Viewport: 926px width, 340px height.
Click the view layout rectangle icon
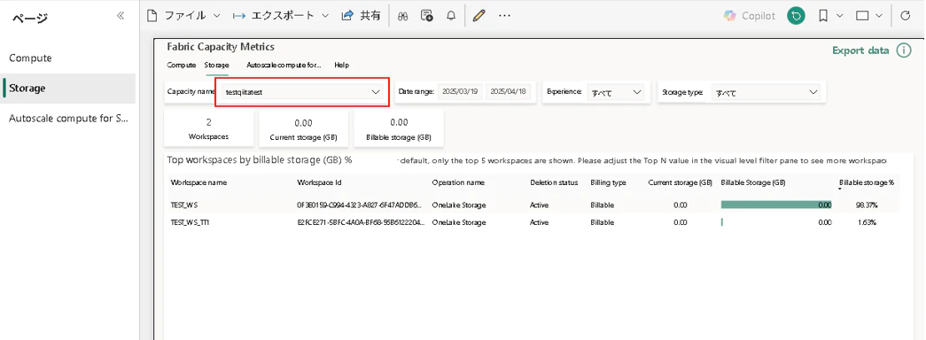coord(862,16)
